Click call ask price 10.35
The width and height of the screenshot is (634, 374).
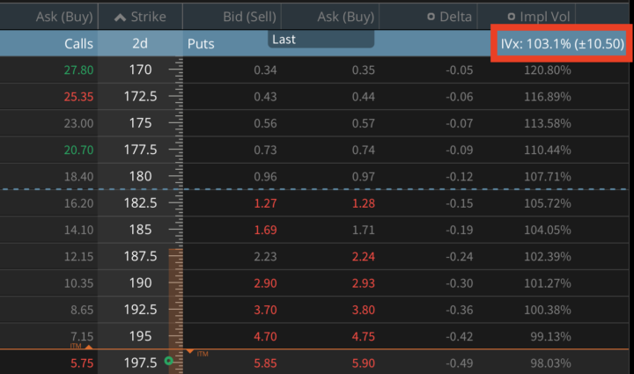click(x=79, y=283)
